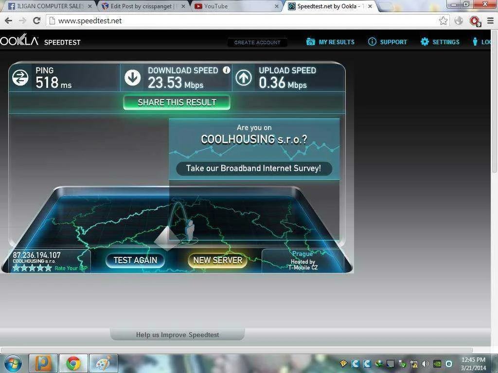Bookmark this page with the star icon
Screen dimensions: 498x373
(x=443, y=21)
